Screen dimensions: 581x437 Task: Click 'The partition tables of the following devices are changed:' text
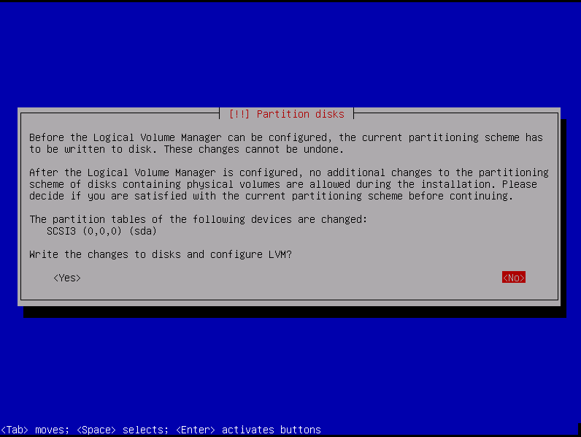199,219
